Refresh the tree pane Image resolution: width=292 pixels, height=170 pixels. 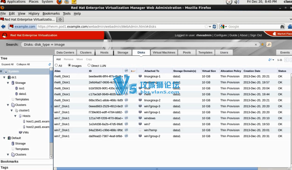click(49, 64)
